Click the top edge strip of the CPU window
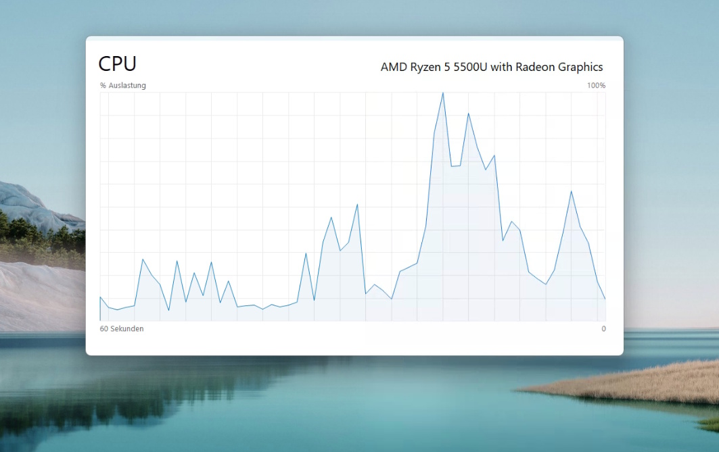The image size is (719, 452). pos(354,39)
